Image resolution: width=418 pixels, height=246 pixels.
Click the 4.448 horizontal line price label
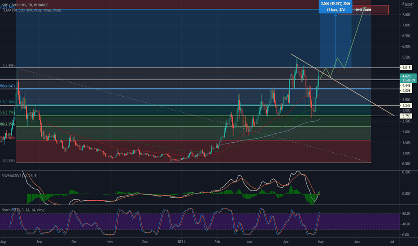(x=406, y=85)
